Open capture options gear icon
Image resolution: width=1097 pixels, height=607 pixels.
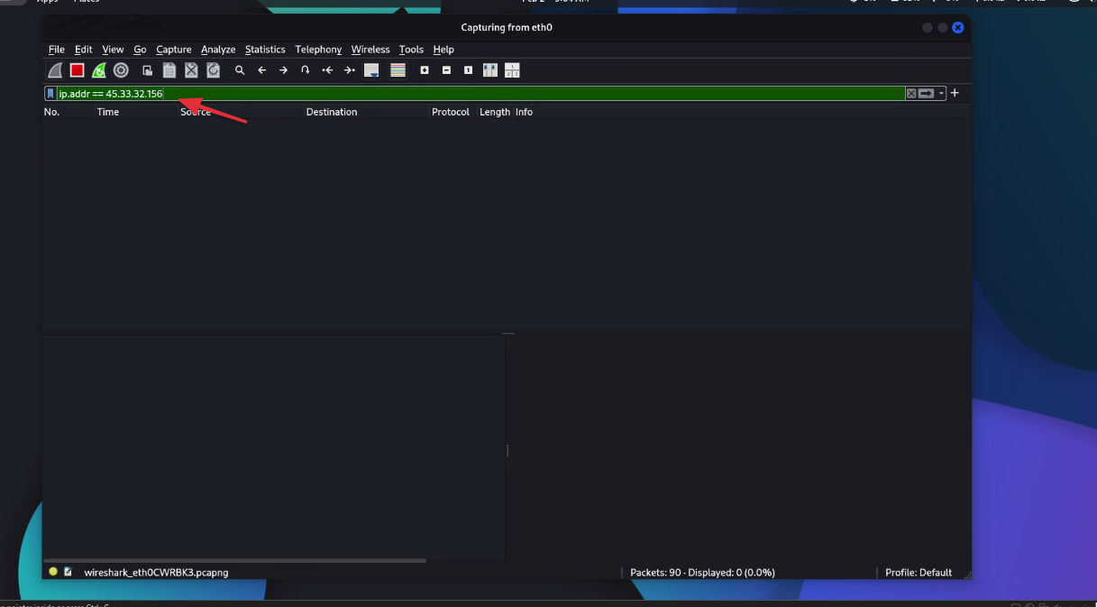coord(121,70)
